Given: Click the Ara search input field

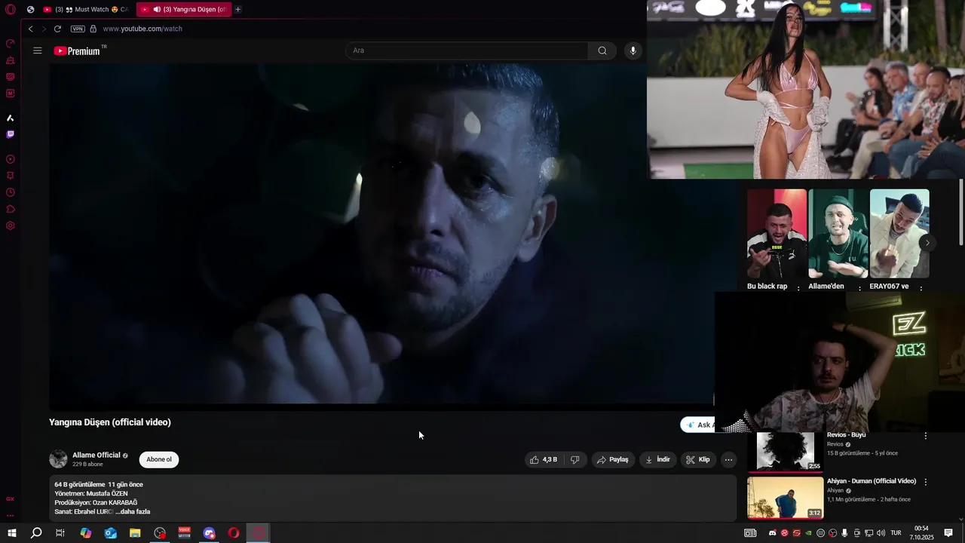Looking at the screenshot, I should (467, 51).
